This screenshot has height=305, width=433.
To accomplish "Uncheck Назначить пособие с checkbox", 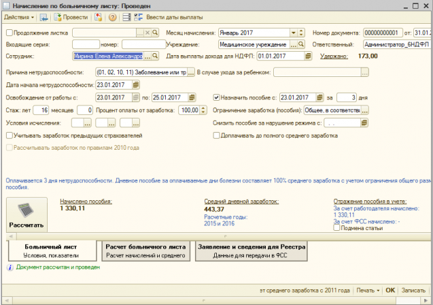I will 217,97.
